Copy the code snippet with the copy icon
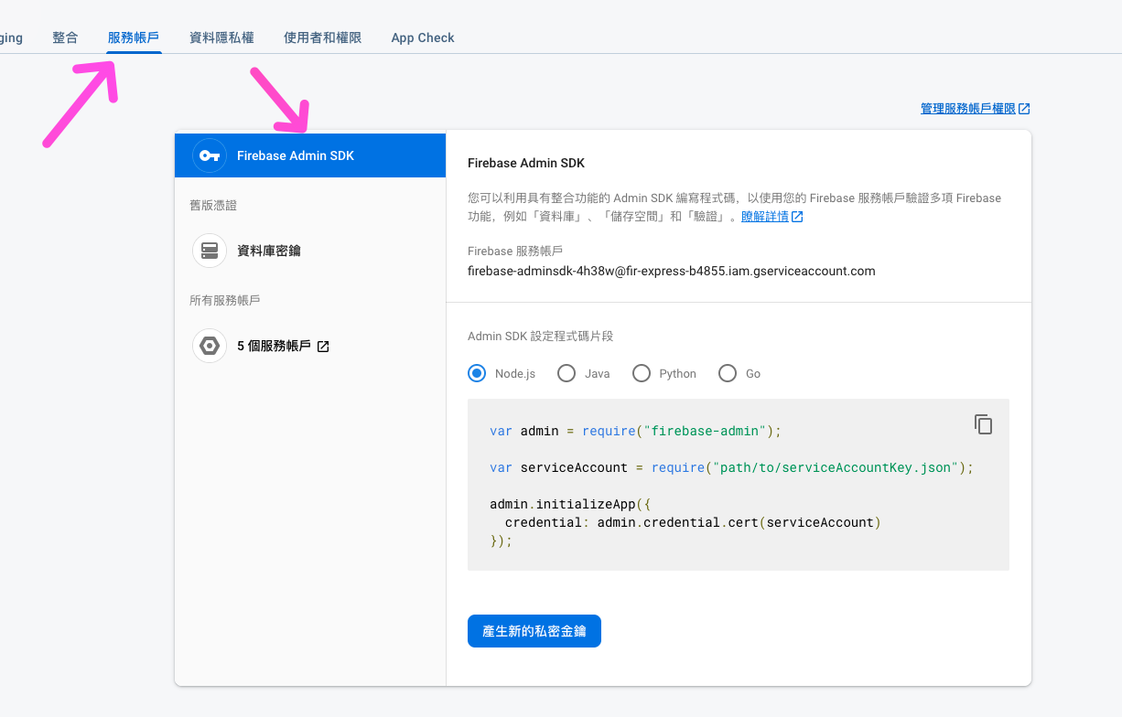 pyautogui.click(x=983, y=424)
